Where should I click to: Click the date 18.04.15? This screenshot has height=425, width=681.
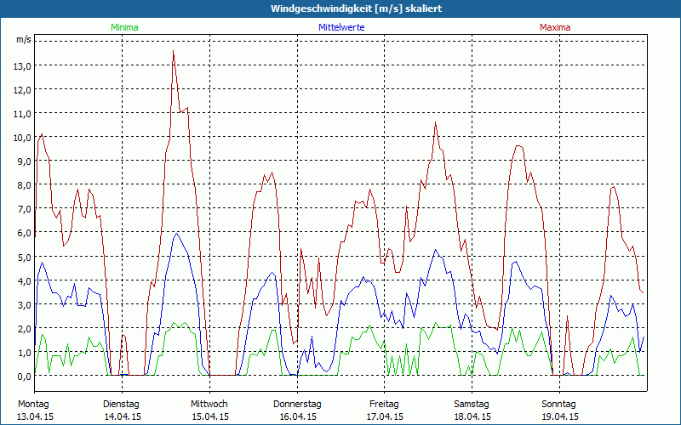coord(472,416)
